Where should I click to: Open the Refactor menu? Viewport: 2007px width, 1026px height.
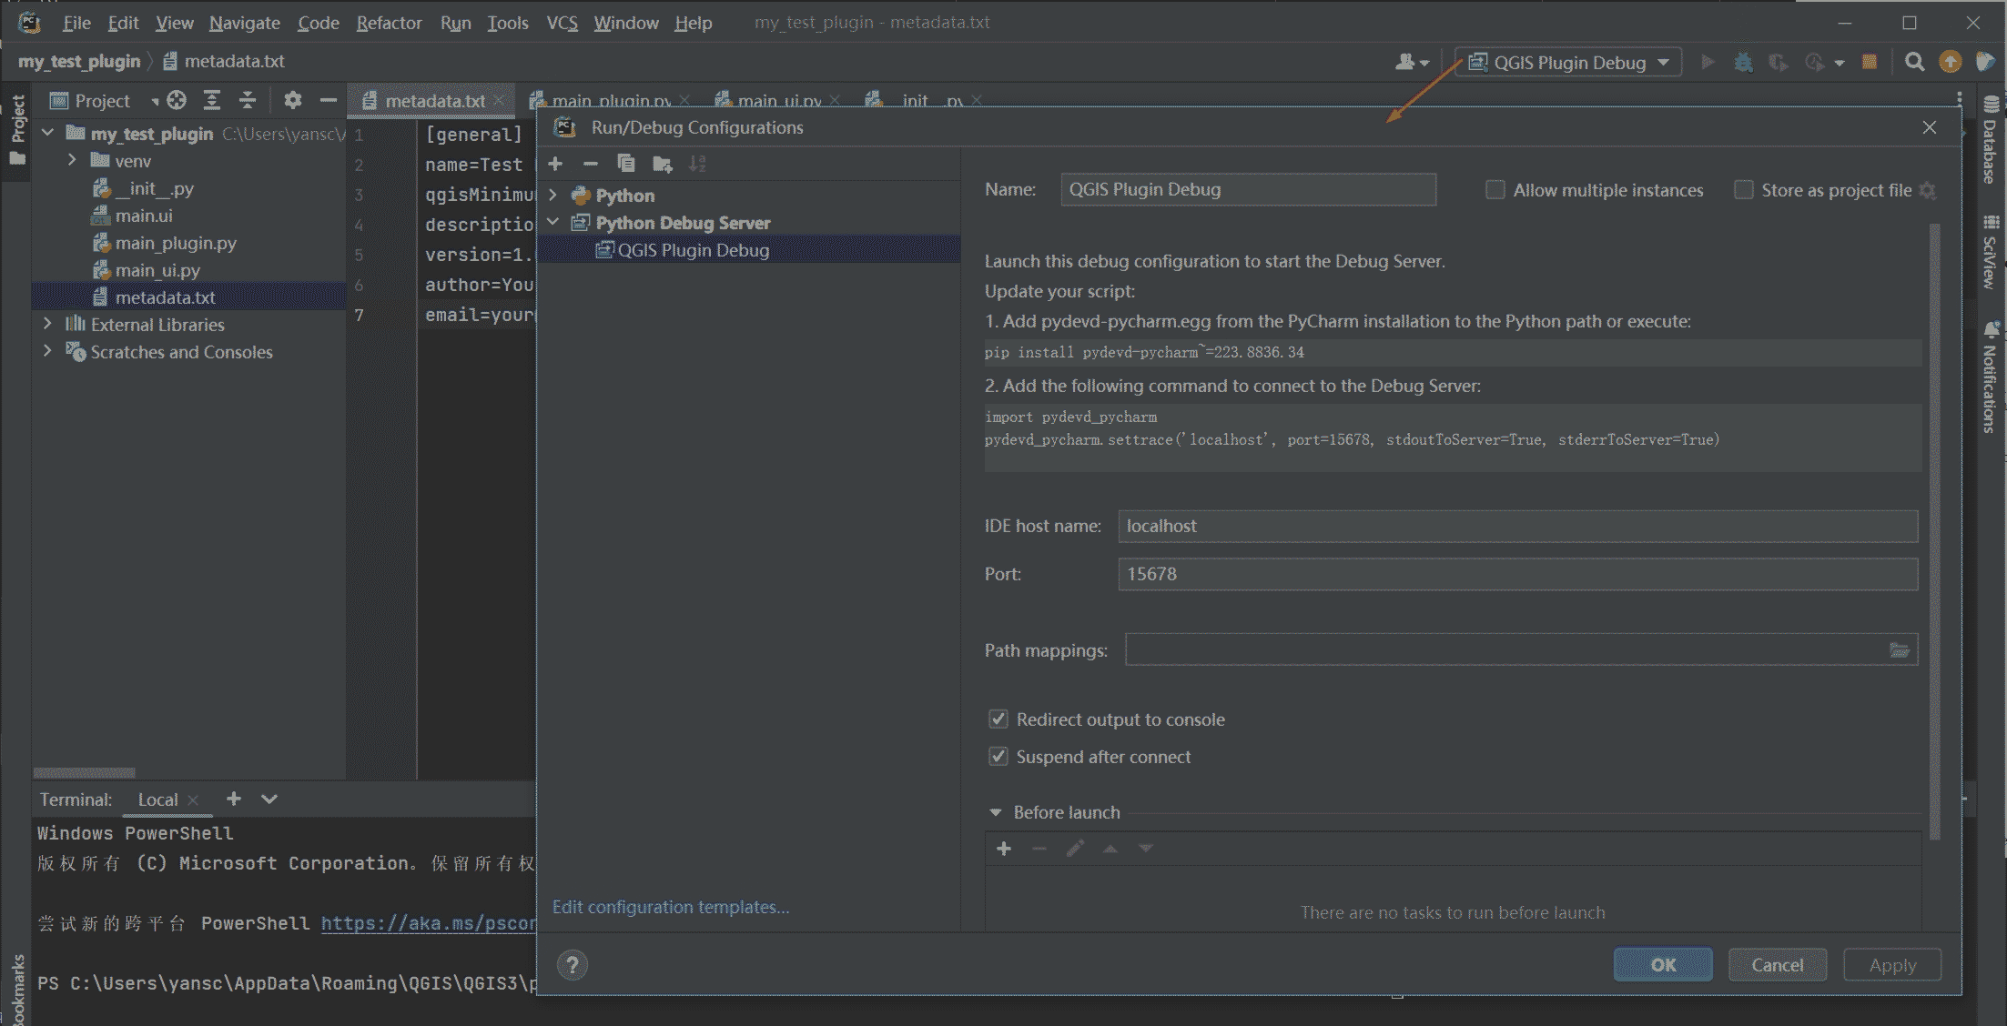pos(389,23)
